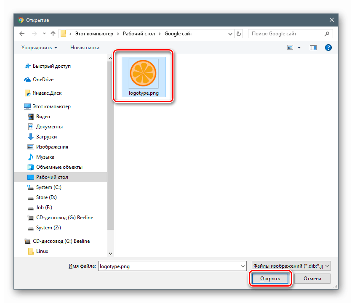Open the Документы folder

tap(49, 127)
